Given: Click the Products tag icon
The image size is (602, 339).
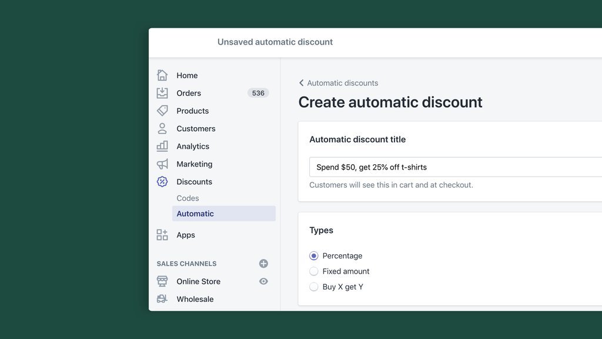Looking at the screenshot, I should pyautogui.click(x=162, y=111).
